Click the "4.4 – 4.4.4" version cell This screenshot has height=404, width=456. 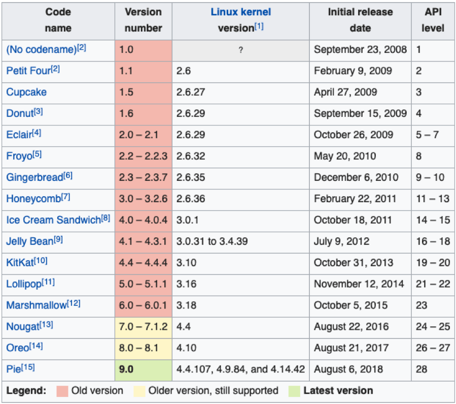coord(144,263)
